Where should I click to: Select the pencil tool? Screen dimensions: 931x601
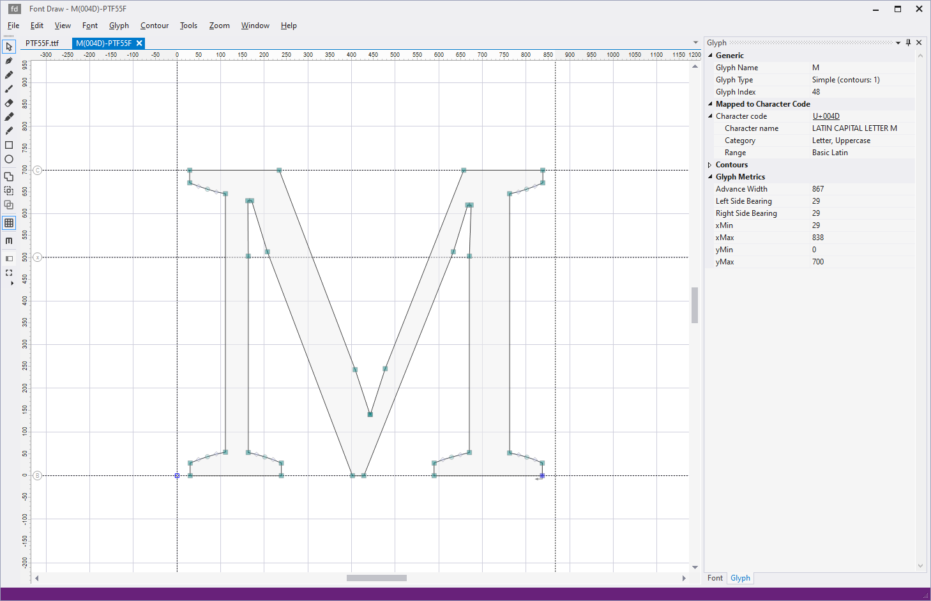point(9,75)
